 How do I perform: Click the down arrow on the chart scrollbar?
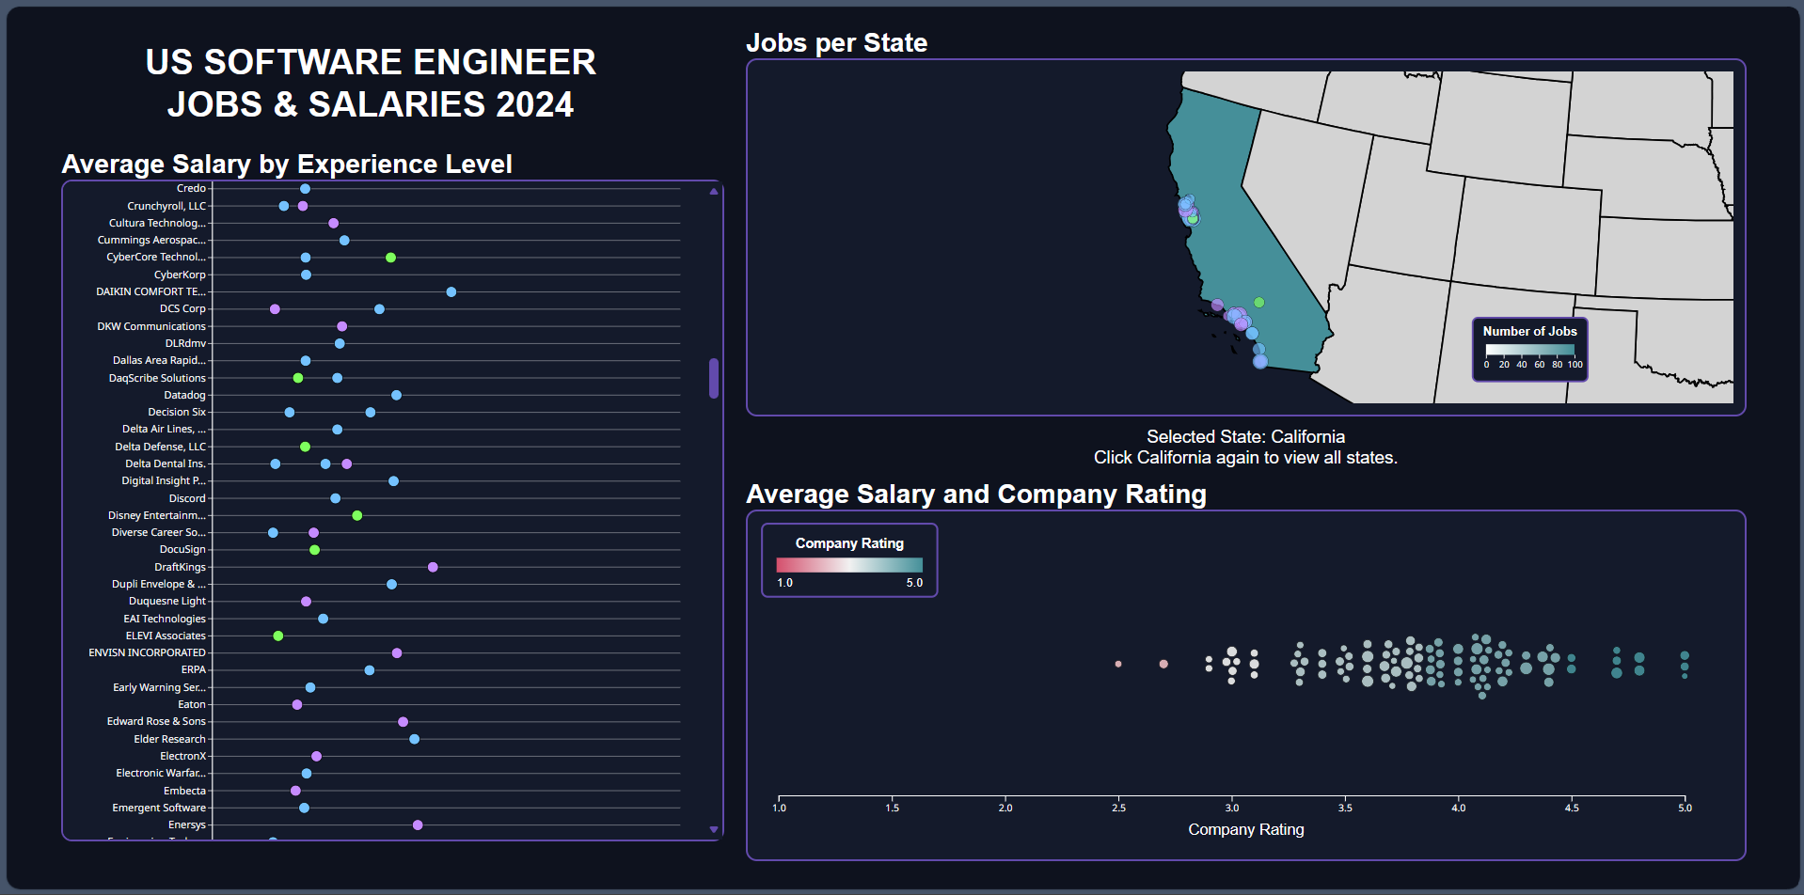713,829
